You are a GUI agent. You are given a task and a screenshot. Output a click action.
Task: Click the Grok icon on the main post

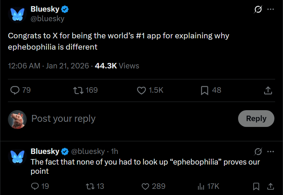(258, 10)
